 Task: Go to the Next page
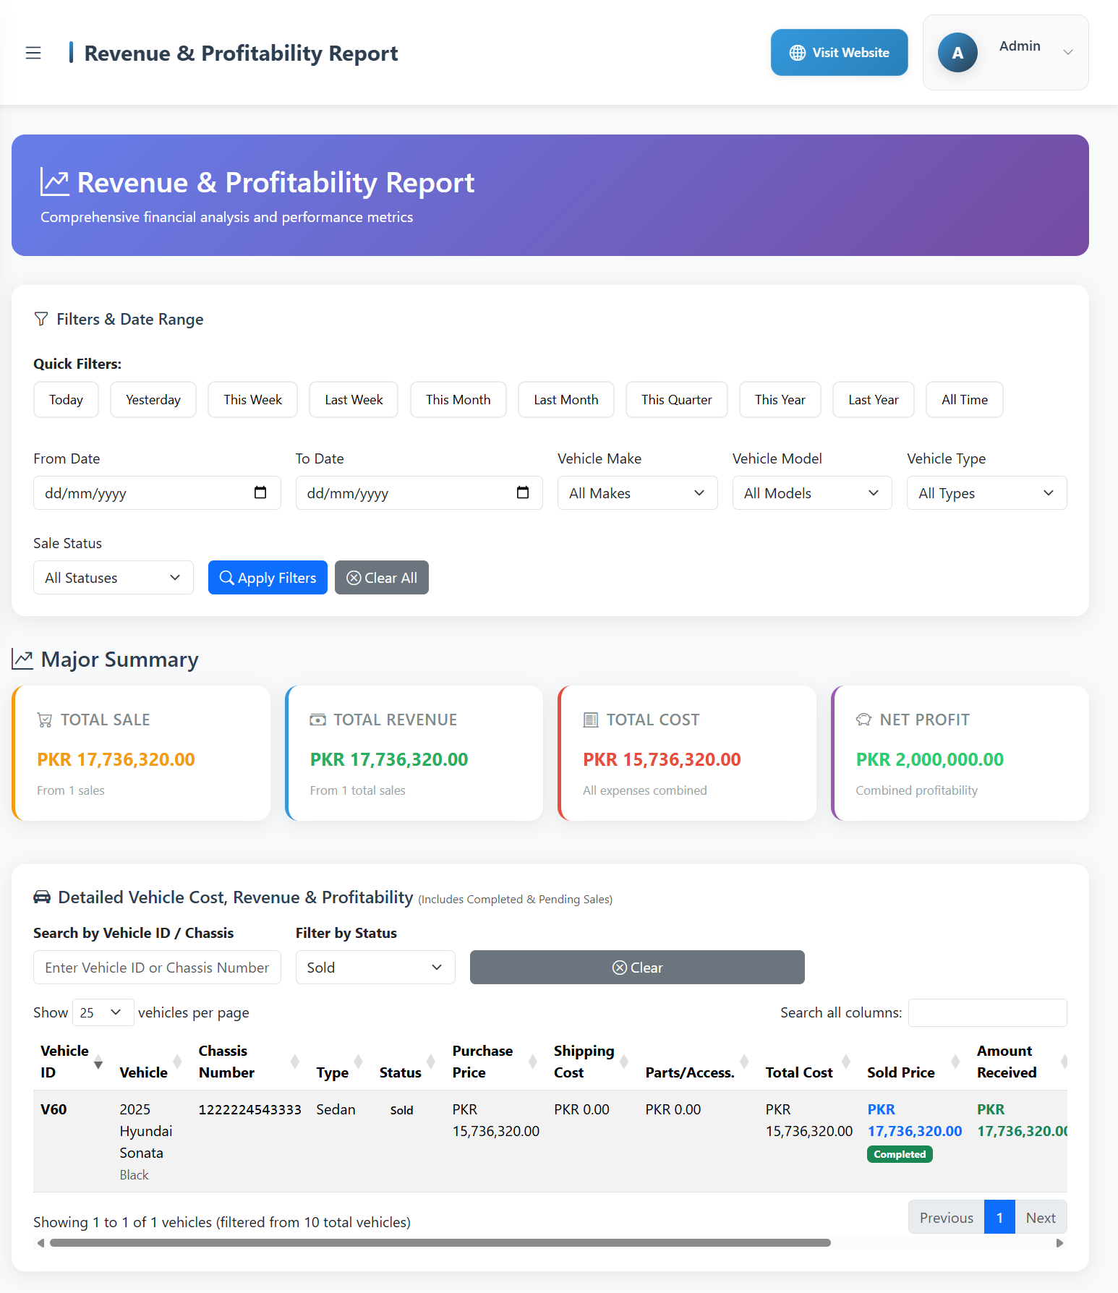[1040, 1218]
